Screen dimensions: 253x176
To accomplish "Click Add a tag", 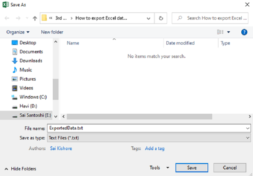I will point(155,149).
